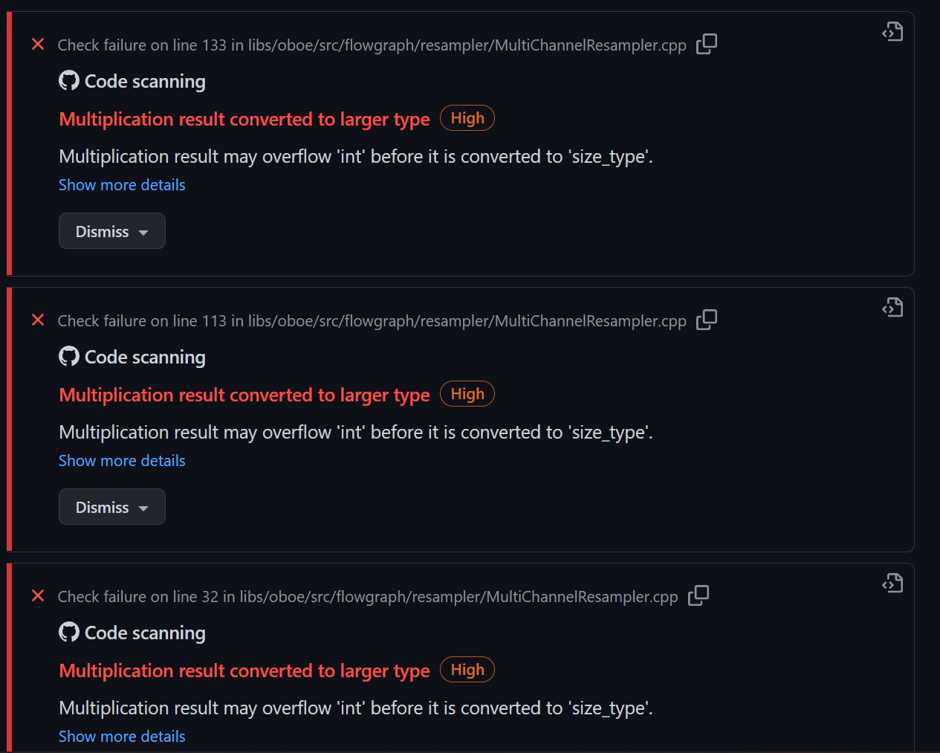
Task: Click the red X failure icon on line 133 alert
Action: coord(38,45)
